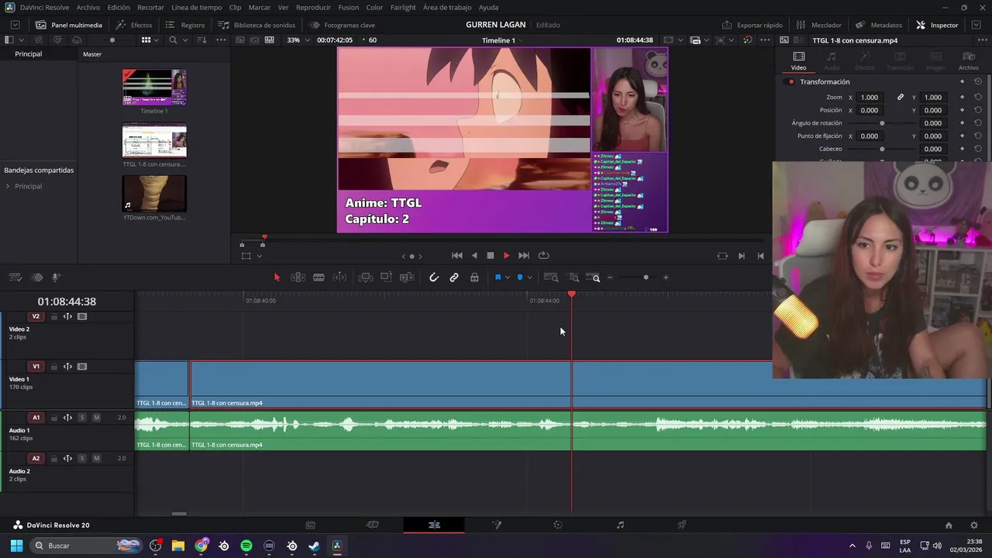
Task: Expand the Principal shared bin
Action: 8,187
